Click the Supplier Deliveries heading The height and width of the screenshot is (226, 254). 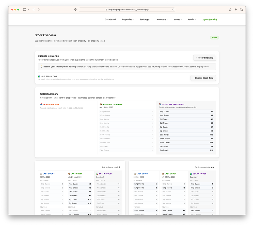(48, 56)
